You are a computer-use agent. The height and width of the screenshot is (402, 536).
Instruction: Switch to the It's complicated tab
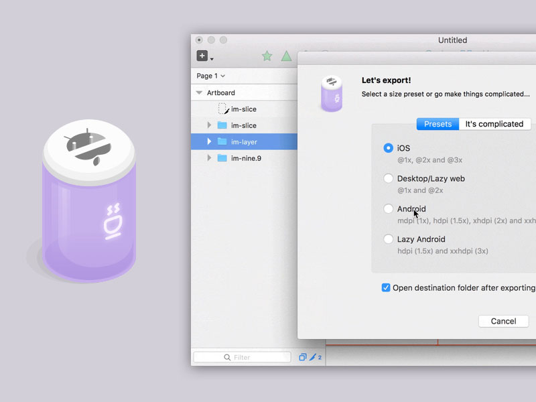coord(494,124)
